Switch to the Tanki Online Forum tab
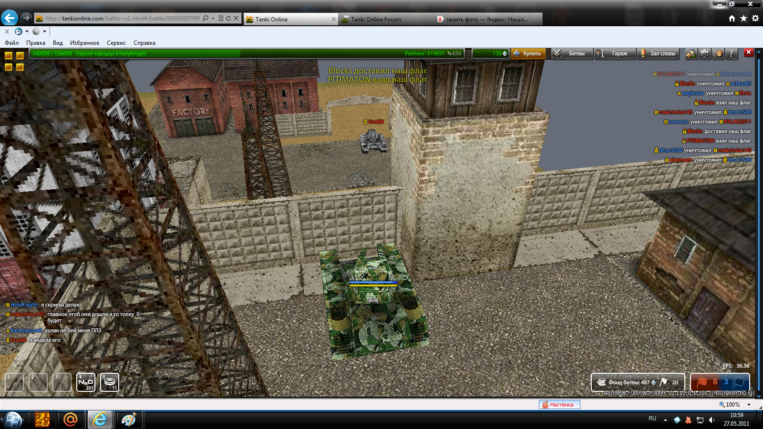The height and width of the screenshot is (429, 763). (386, 19)
